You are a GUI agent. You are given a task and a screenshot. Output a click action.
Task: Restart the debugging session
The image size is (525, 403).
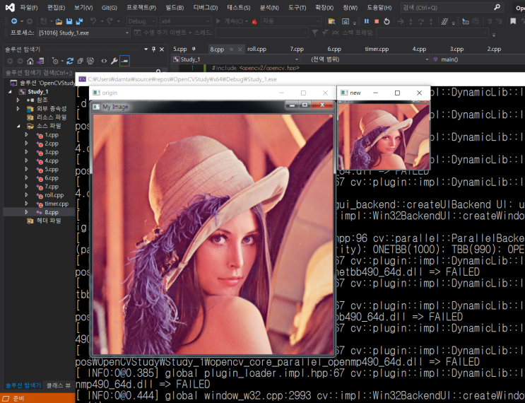387,21
